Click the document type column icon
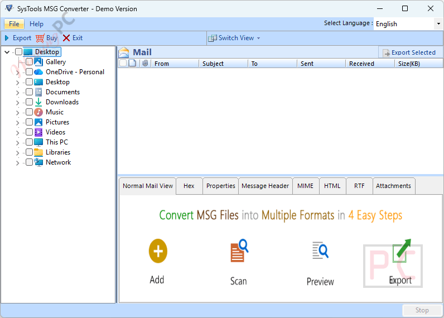Screen dimensions: 444x318 tap(132, 63)
